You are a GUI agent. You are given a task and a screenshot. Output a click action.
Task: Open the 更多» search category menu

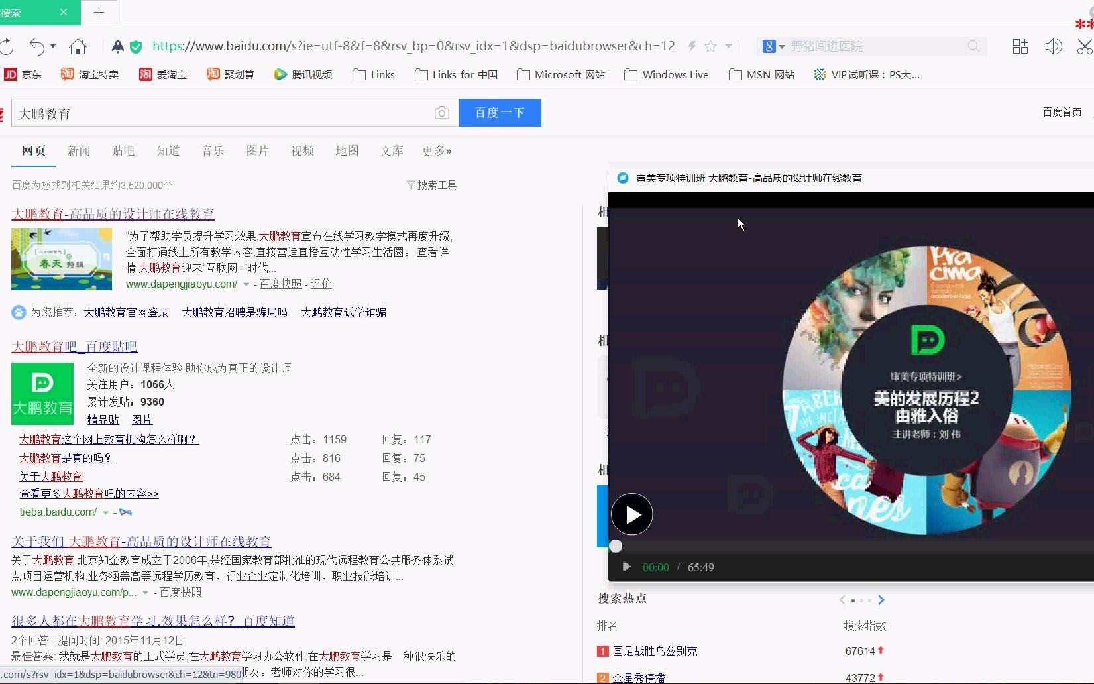click(x=437, y=151)
